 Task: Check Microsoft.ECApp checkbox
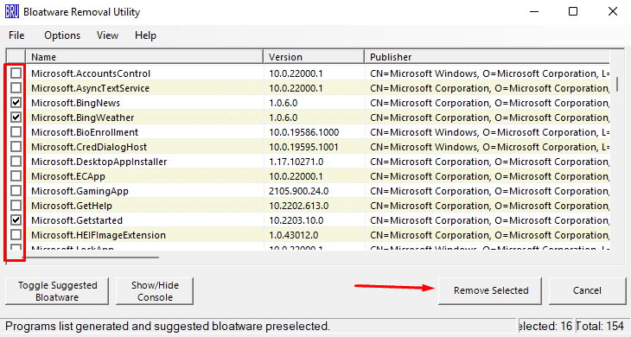coord(16,175)
